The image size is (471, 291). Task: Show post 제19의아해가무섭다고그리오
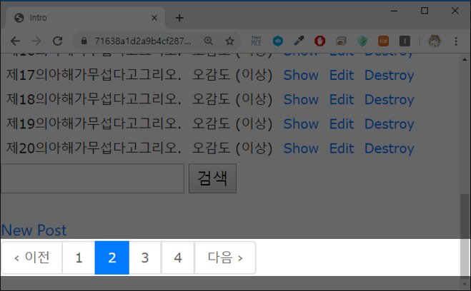301,124
